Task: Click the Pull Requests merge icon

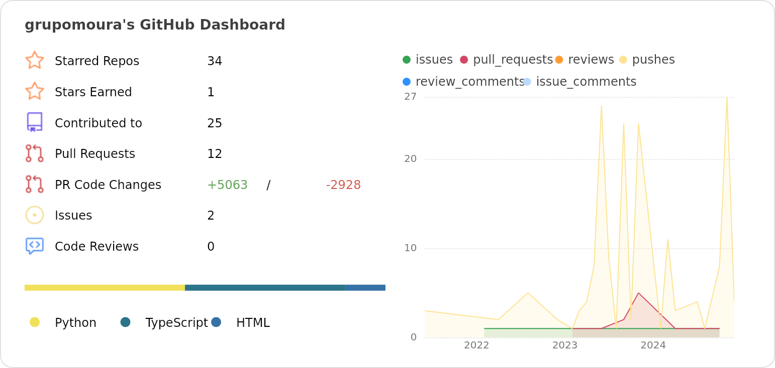Action: click(35, 153)
